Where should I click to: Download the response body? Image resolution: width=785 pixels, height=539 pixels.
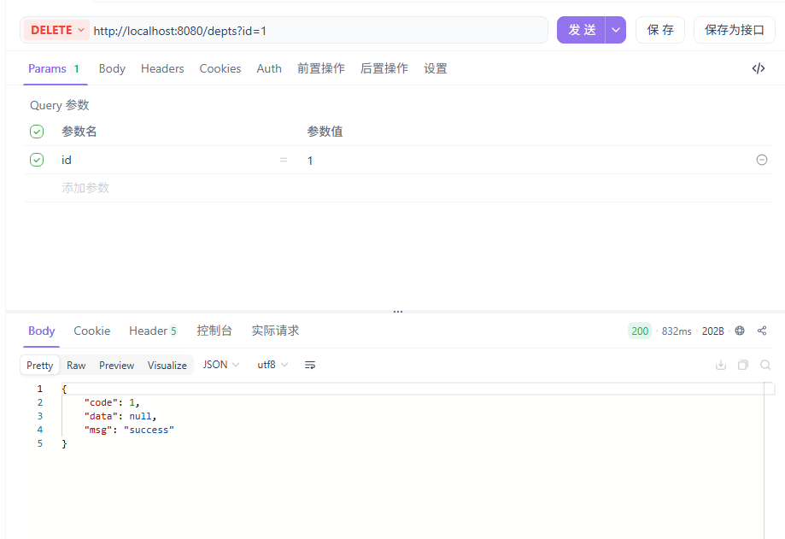pos(721,365)
